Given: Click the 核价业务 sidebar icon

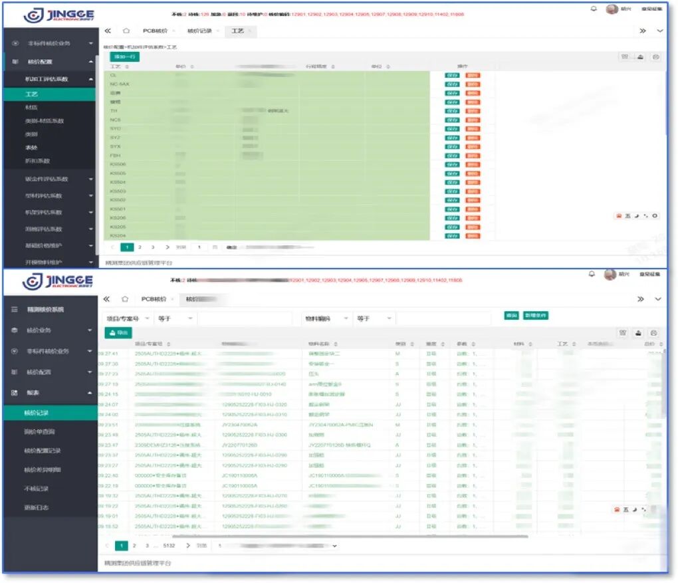Looking at the screenshot, I should (15, 330).
